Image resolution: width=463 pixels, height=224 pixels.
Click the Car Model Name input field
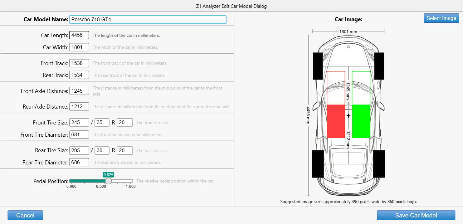[x=148, y=19]
